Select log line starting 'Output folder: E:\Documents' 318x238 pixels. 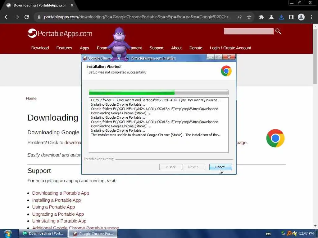pyautogui.click(x=156, y=100)
